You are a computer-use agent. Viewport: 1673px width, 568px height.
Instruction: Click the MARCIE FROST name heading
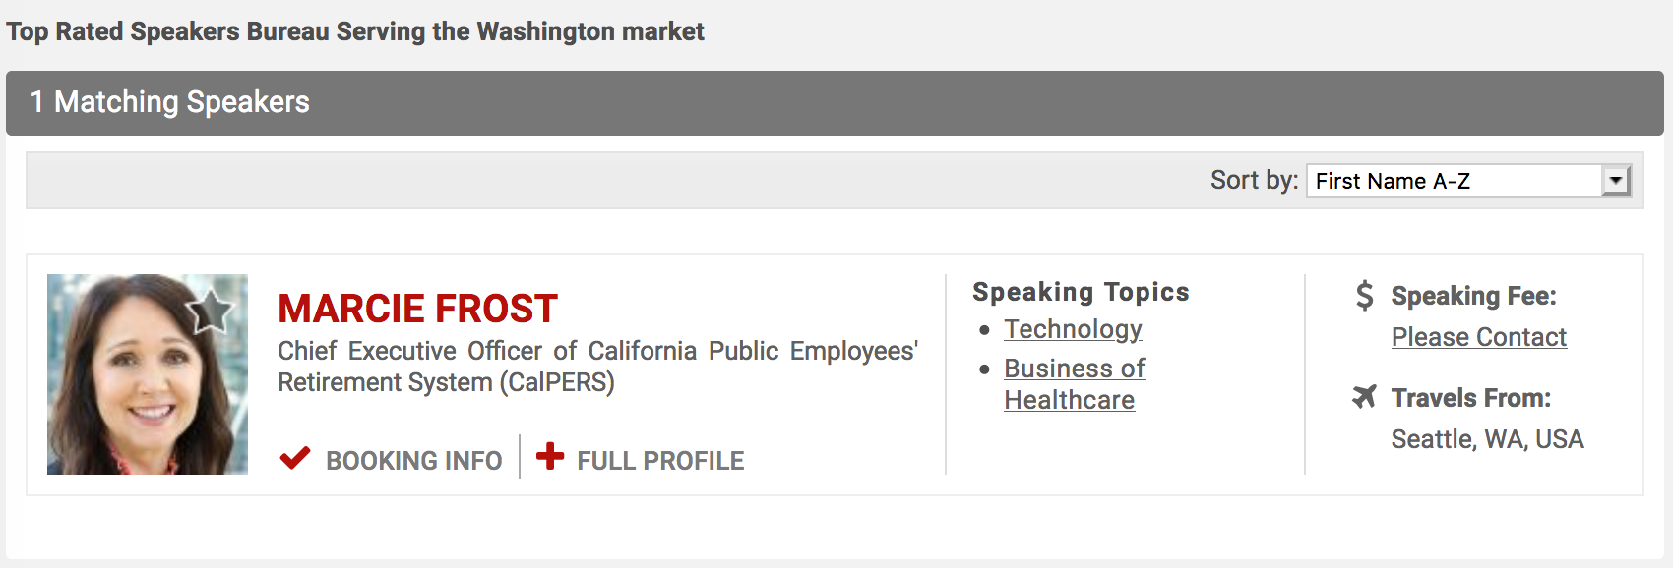pyautogui.click(x=417, y=309)
